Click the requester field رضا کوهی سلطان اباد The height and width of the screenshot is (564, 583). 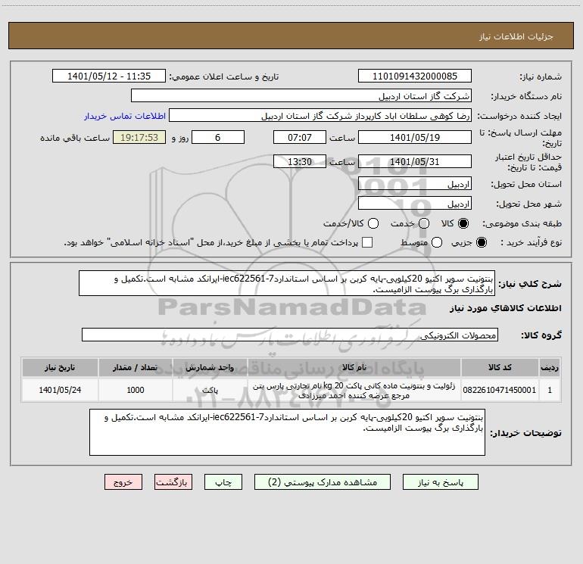point(320,116)
